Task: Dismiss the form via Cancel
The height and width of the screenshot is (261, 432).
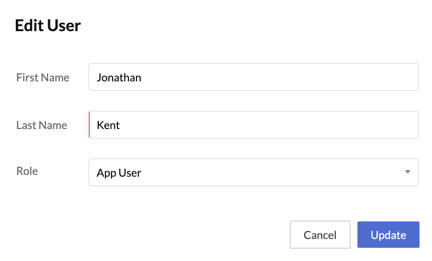Action: tap(320, 235)
